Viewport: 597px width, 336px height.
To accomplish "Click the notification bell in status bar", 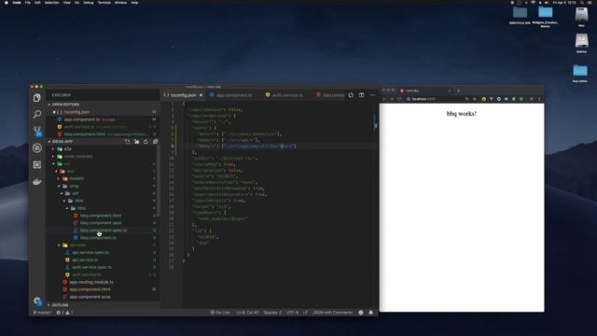I will click(371, 313).
